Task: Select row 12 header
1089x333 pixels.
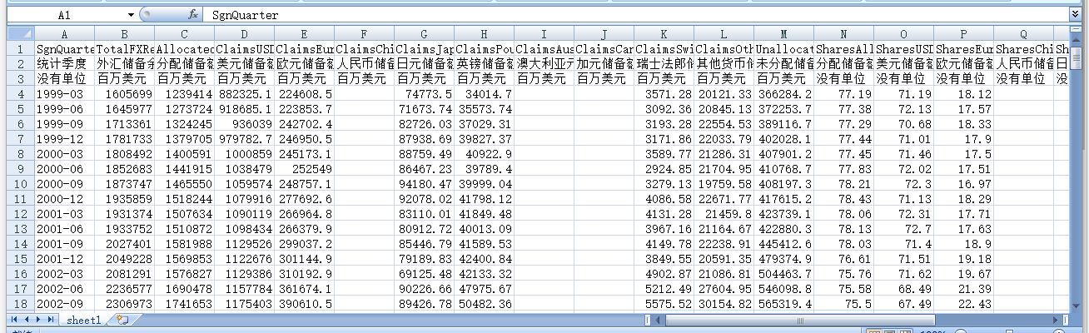Action: coord(20,214)
